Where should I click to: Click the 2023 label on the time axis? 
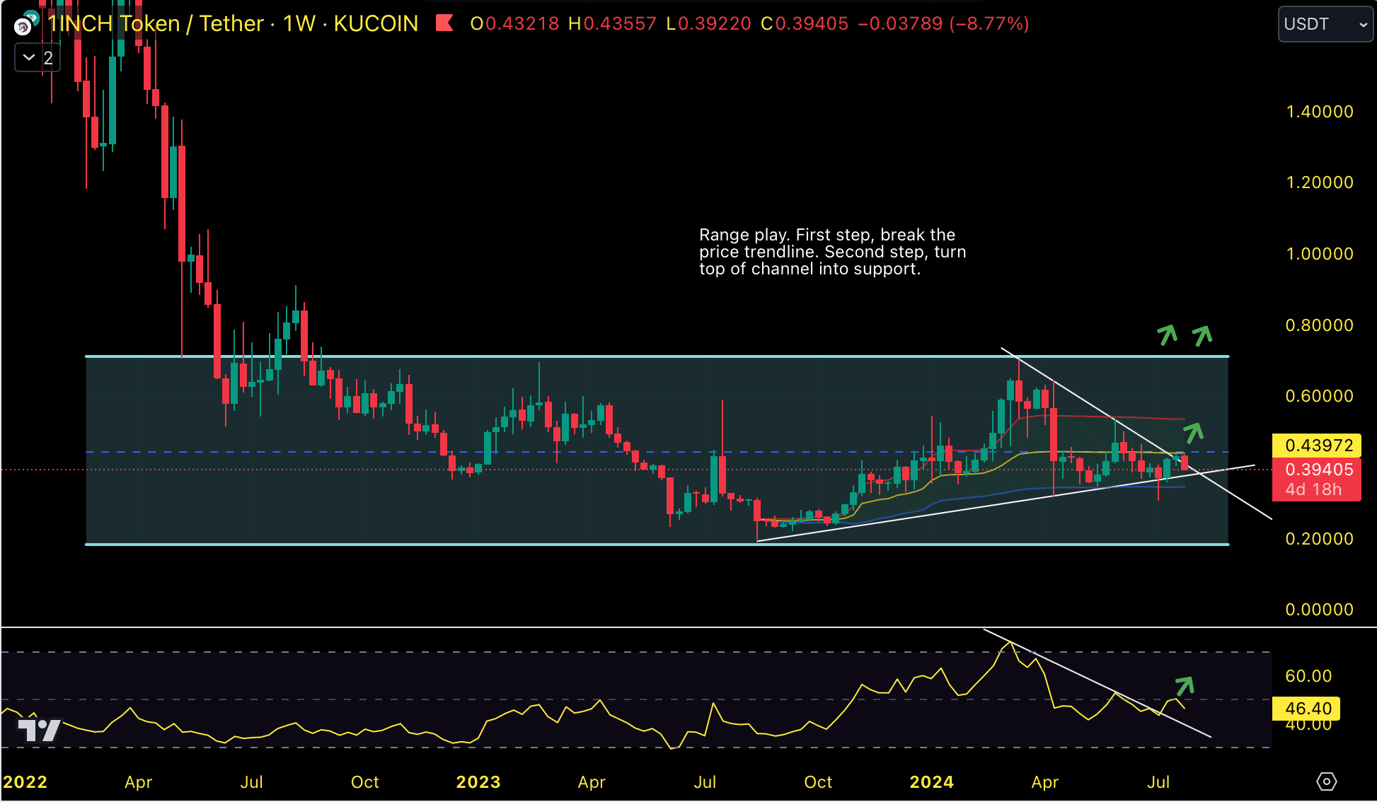pyautogui.click(x=478, y=782)
